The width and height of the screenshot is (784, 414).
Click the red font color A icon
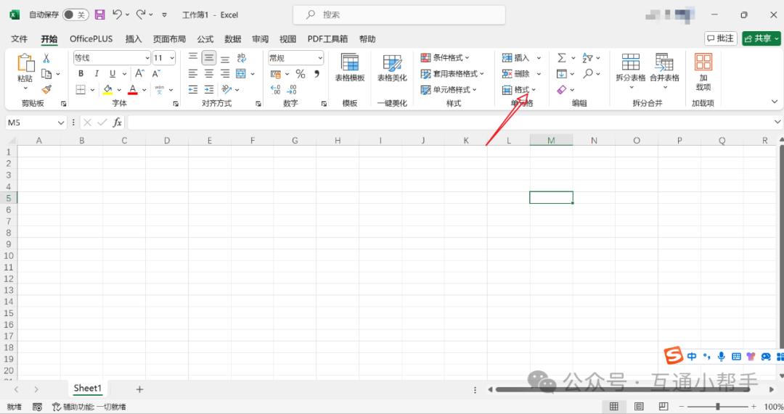(x=133, y=89)
